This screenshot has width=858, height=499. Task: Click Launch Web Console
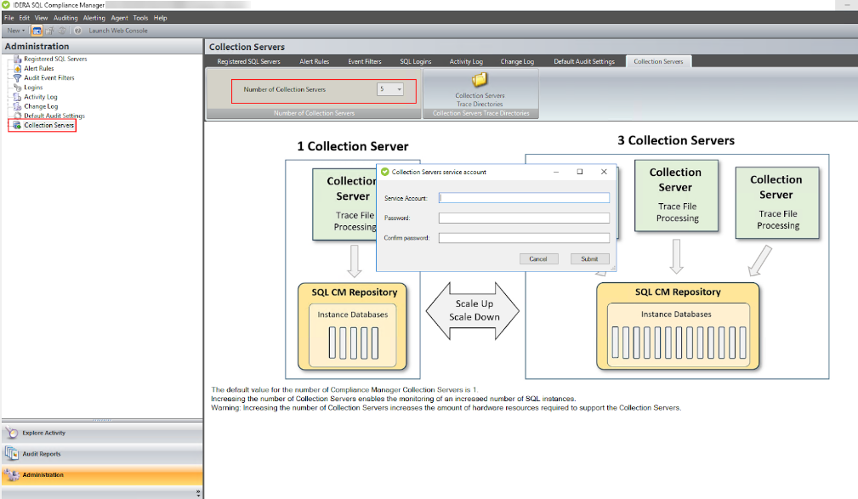(118, 31)
